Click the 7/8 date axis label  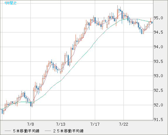point(30,124)
